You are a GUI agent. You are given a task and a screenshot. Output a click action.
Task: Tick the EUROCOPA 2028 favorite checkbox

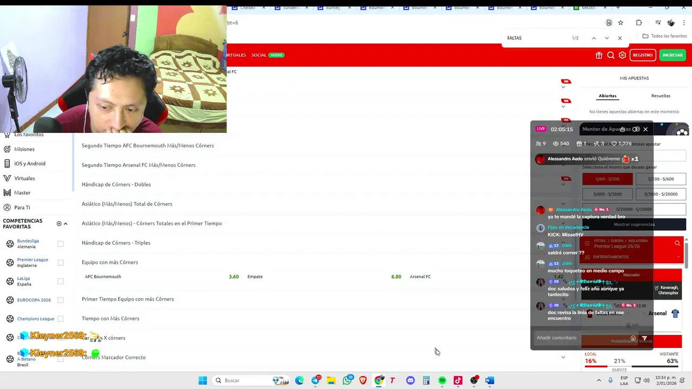(61, 300)
